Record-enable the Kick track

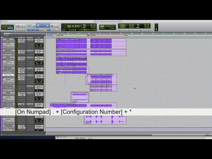pyautogui.click(x=4, y=41)
